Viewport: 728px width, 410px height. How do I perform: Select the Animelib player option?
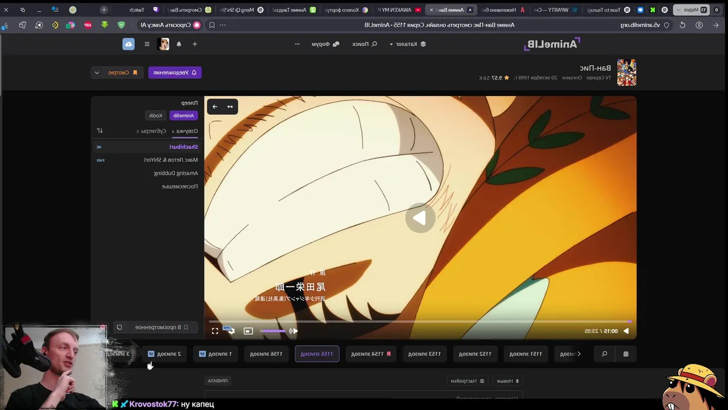coord(183,116)
